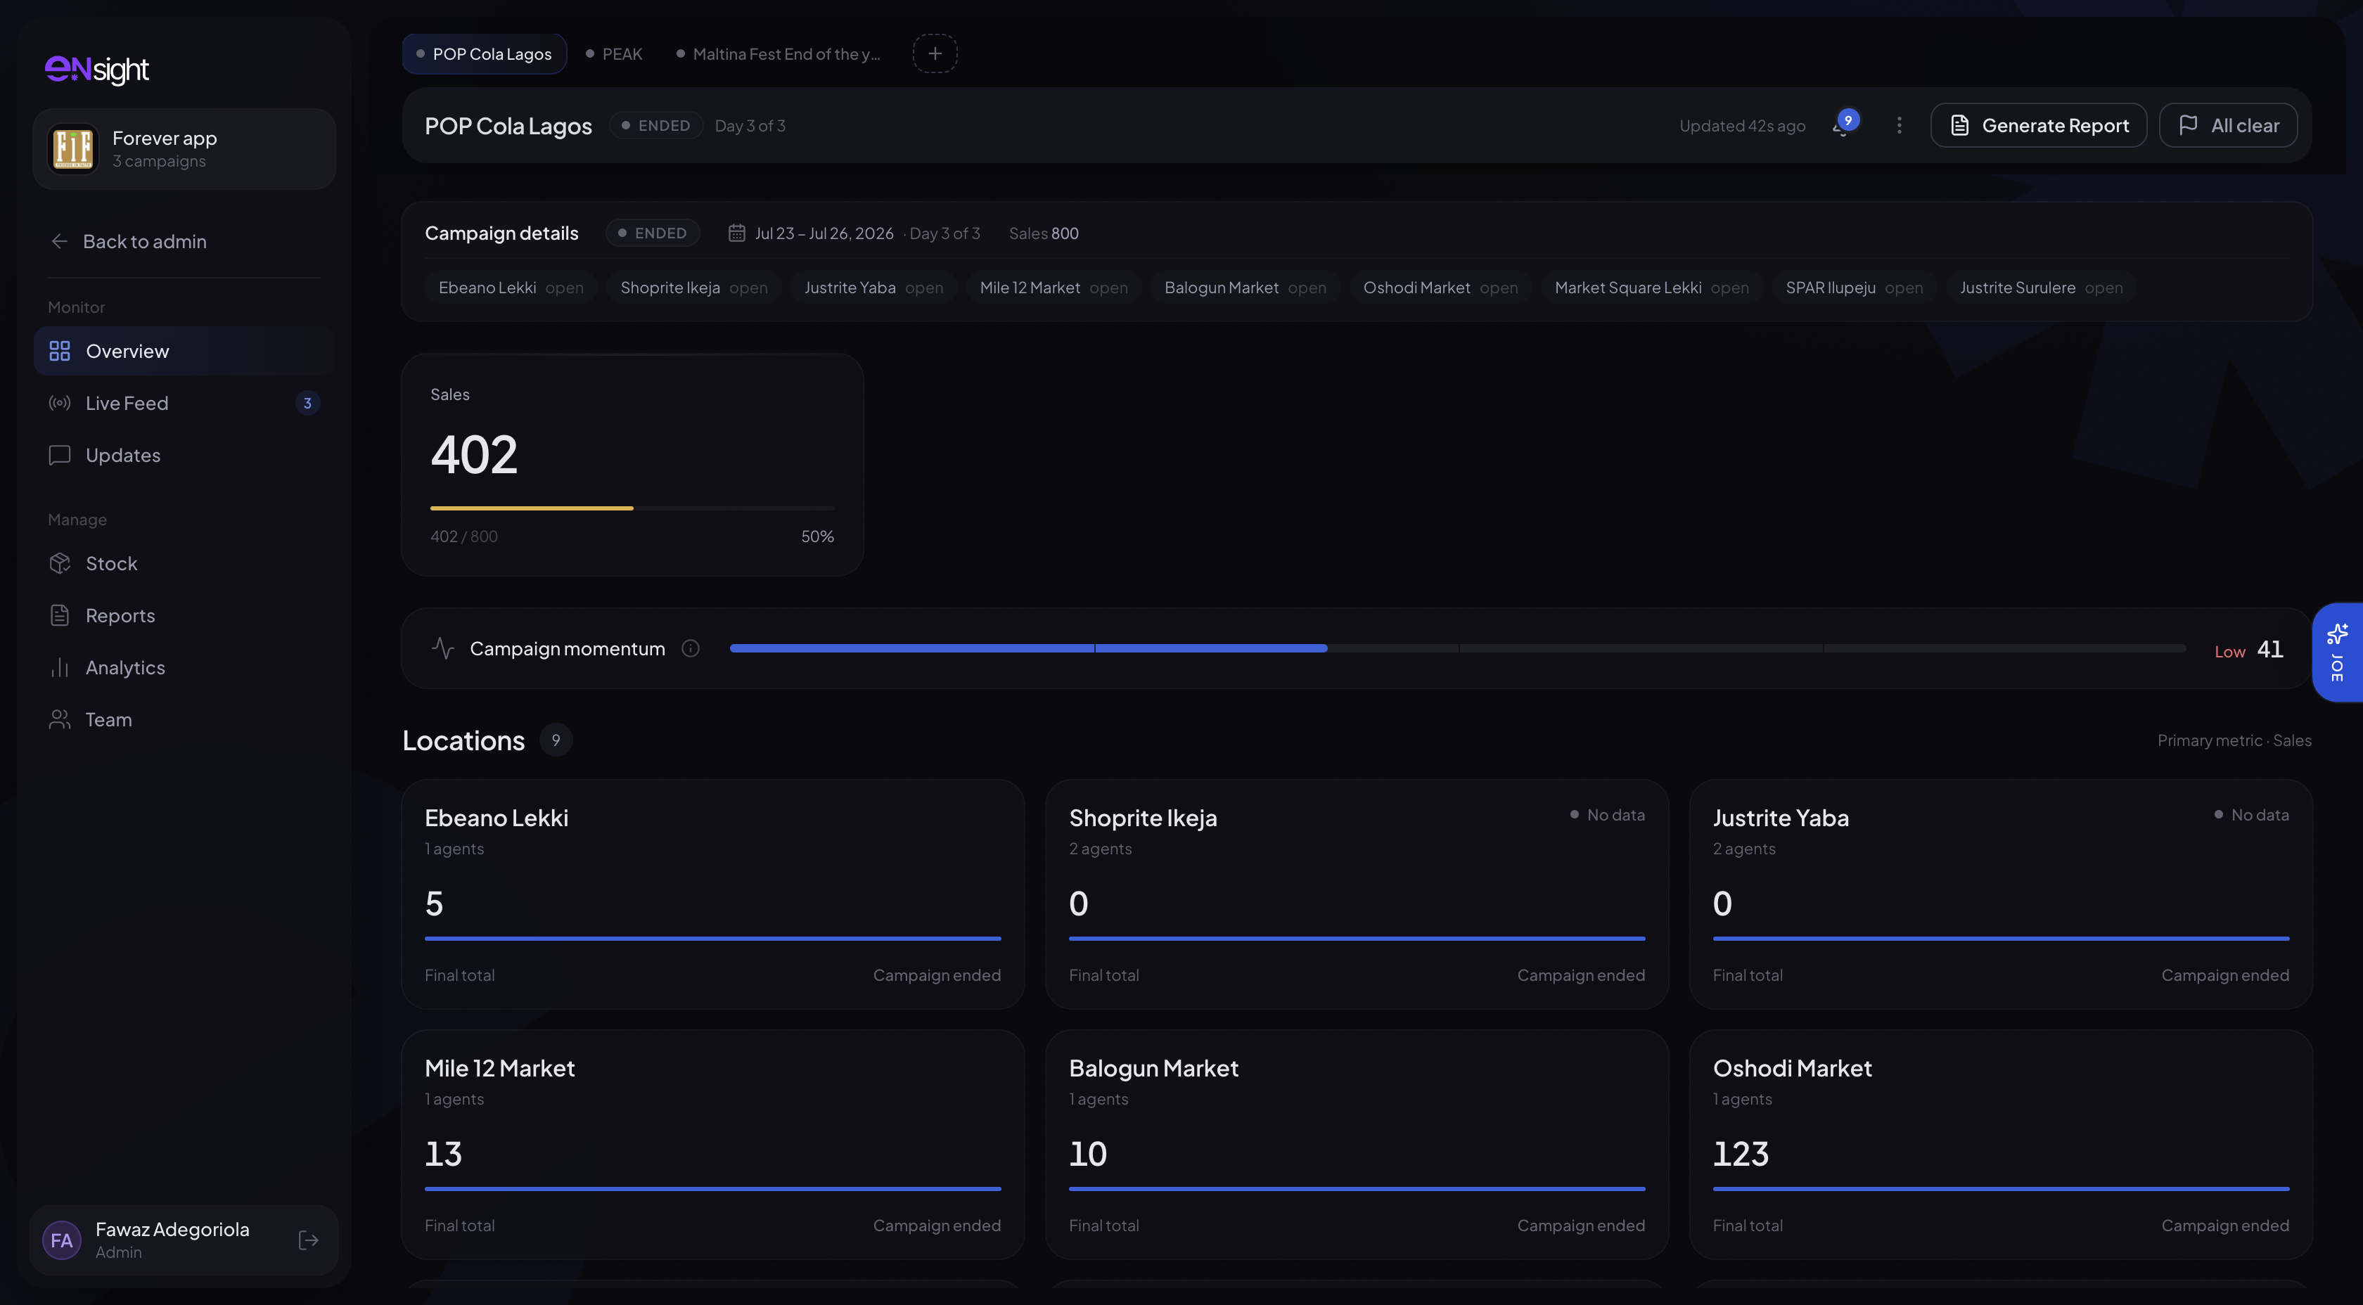This screenshot has width=2363, height=1305.
Task: Click the Campaign momentum progress bar
Action: (1458, 648)
